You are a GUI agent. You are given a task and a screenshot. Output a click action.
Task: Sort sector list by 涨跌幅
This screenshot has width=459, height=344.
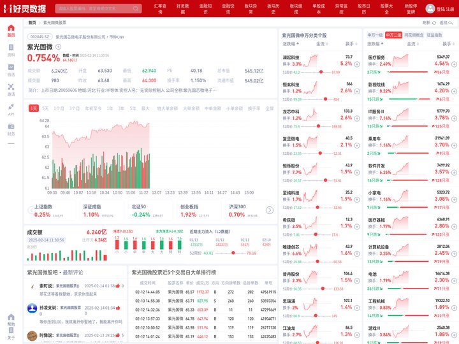tap(375, 44)
